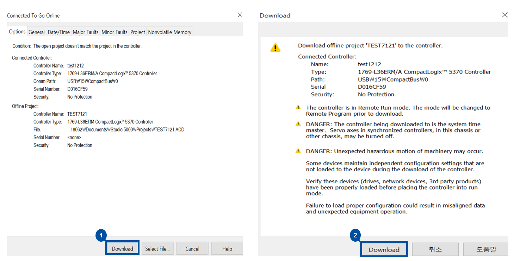Click warning icon beside hazardous motion danger
Image resolution: width=520 pixels, height=261 pixels.
[298, 151]
